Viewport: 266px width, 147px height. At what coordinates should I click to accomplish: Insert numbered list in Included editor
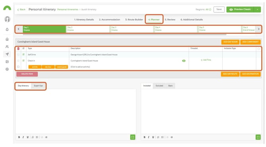click(158, 137)
